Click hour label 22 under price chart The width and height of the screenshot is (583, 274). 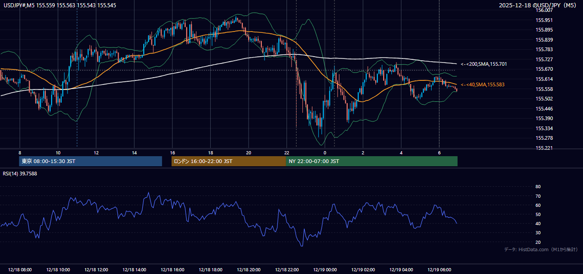[286, 153]
